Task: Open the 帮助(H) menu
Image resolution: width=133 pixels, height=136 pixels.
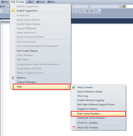Action: [51, 2]
